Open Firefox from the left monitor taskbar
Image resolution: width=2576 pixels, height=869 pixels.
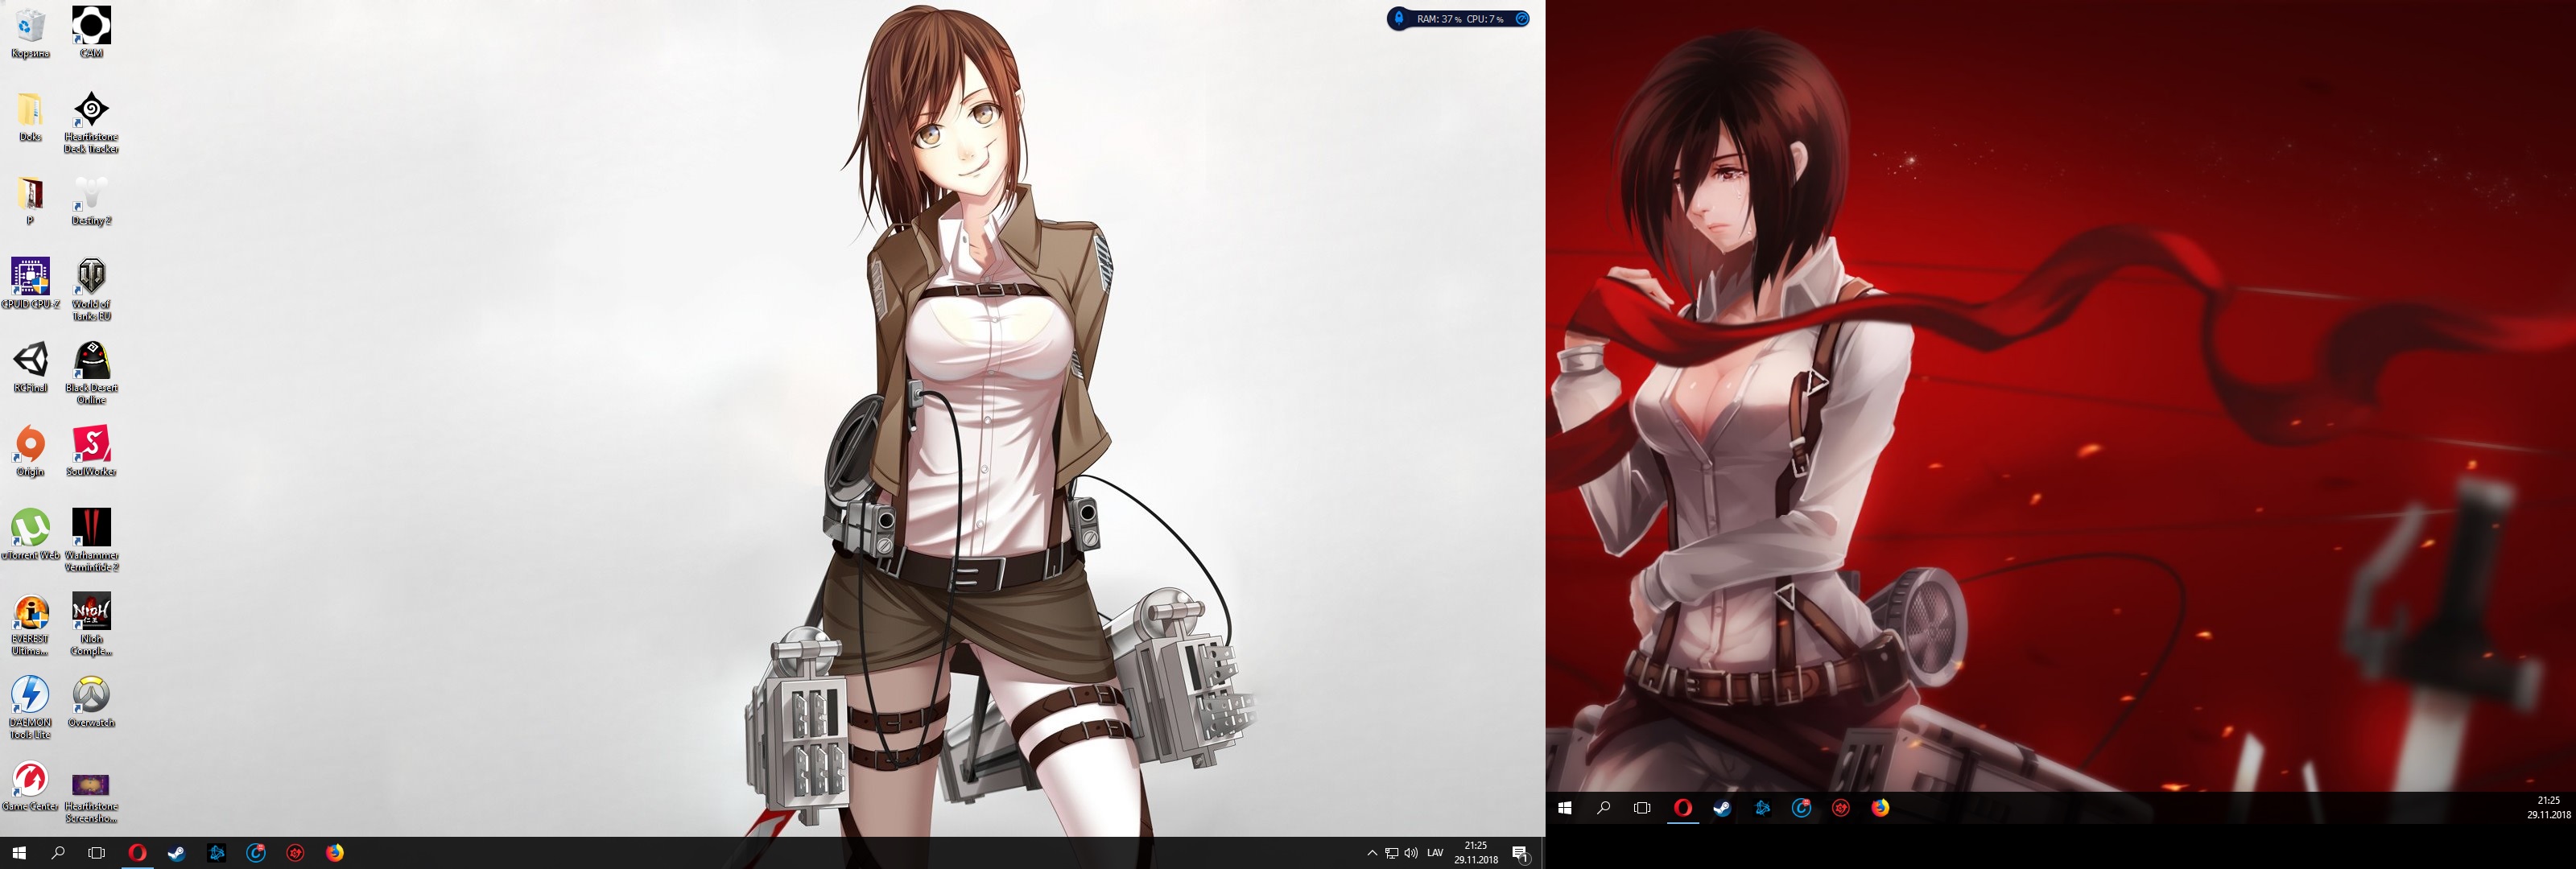coord(335,853)
